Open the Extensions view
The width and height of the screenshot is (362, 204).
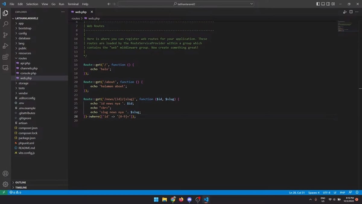pos(5,57)
